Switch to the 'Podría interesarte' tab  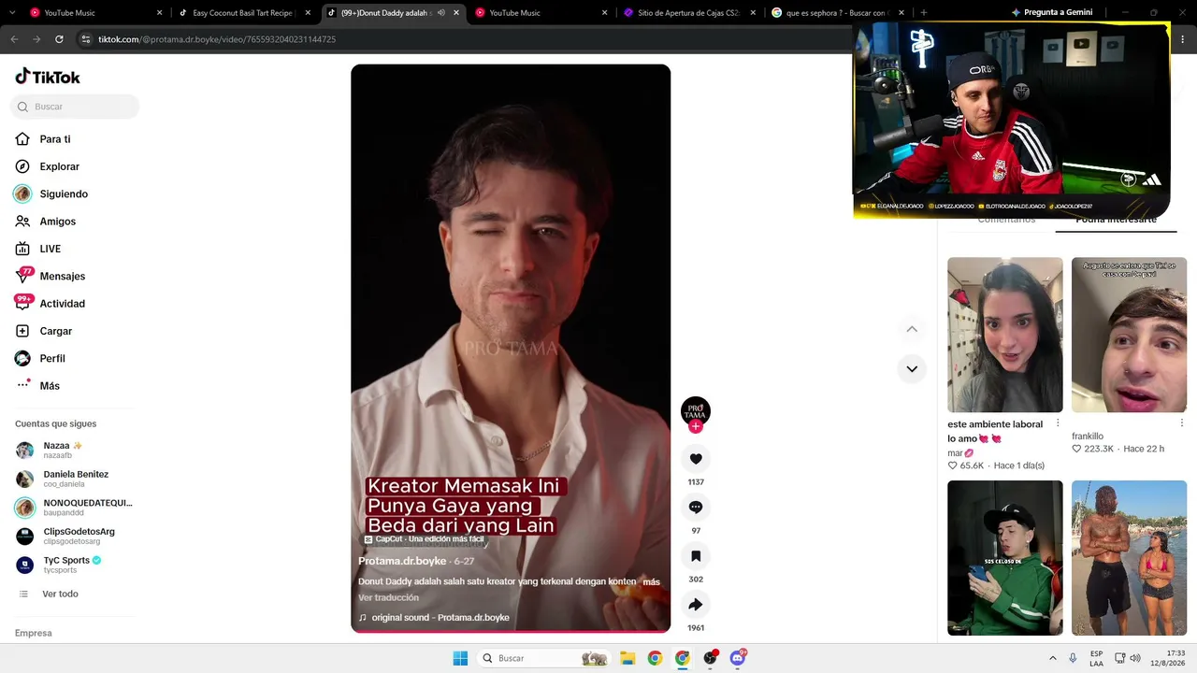click(x=1116, y=221)
